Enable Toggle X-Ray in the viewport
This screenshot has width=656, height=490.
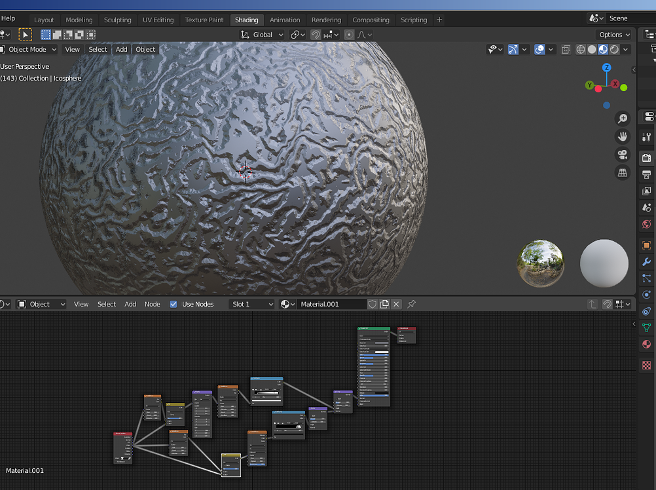[x=566, y=49]
